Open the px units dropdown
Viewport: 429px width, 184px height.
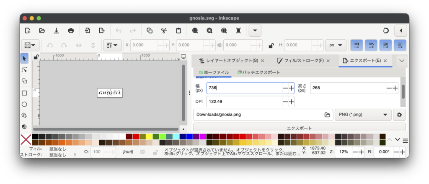coord(336,45)
